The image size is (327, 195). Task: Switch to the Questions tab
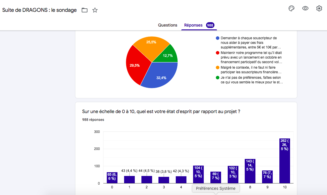167,25
